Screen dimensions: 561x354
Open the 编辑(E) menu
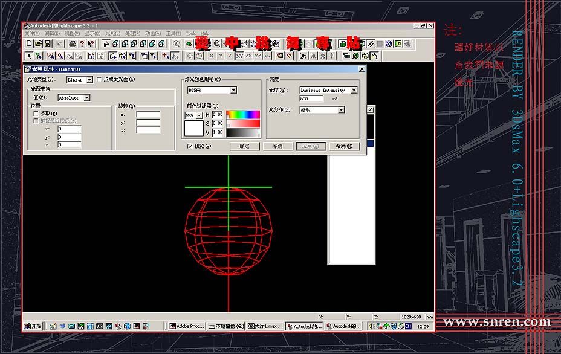(52, 33)
